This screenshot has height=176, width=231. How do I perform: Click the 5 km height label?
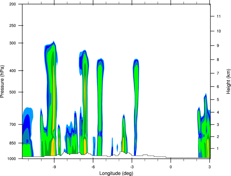pyautogui.click(x=218, y=100)
